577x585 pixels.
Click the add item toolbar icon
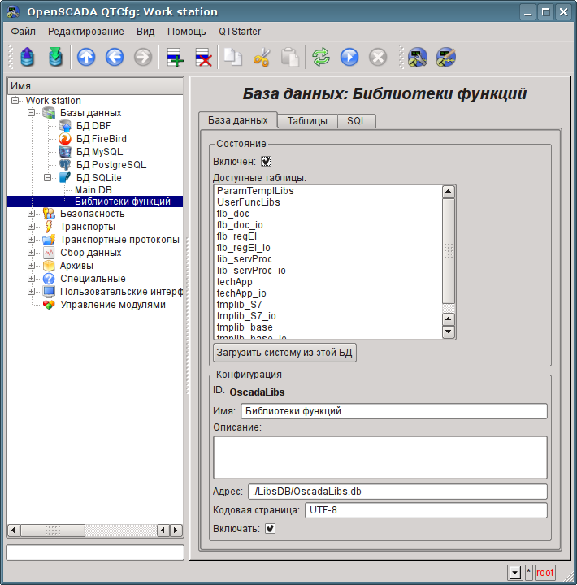coord(175,57)
